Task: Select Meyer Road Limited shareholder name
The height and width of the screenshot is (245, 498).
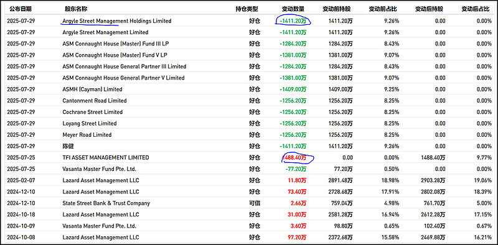Action: click(x=87, y=134)
